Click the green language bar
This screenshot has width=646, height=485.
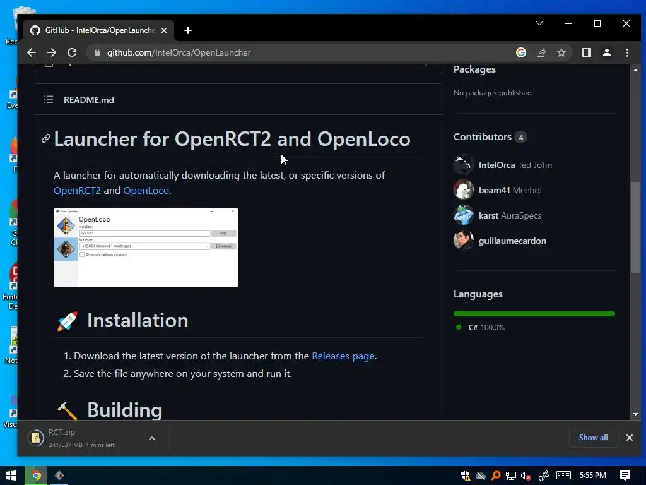point(534,314)
